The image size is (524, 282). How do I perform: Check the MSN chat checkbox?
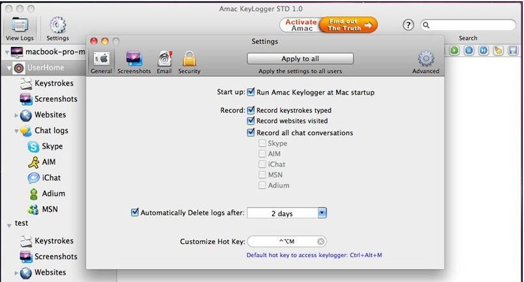[x=262, y=175]
